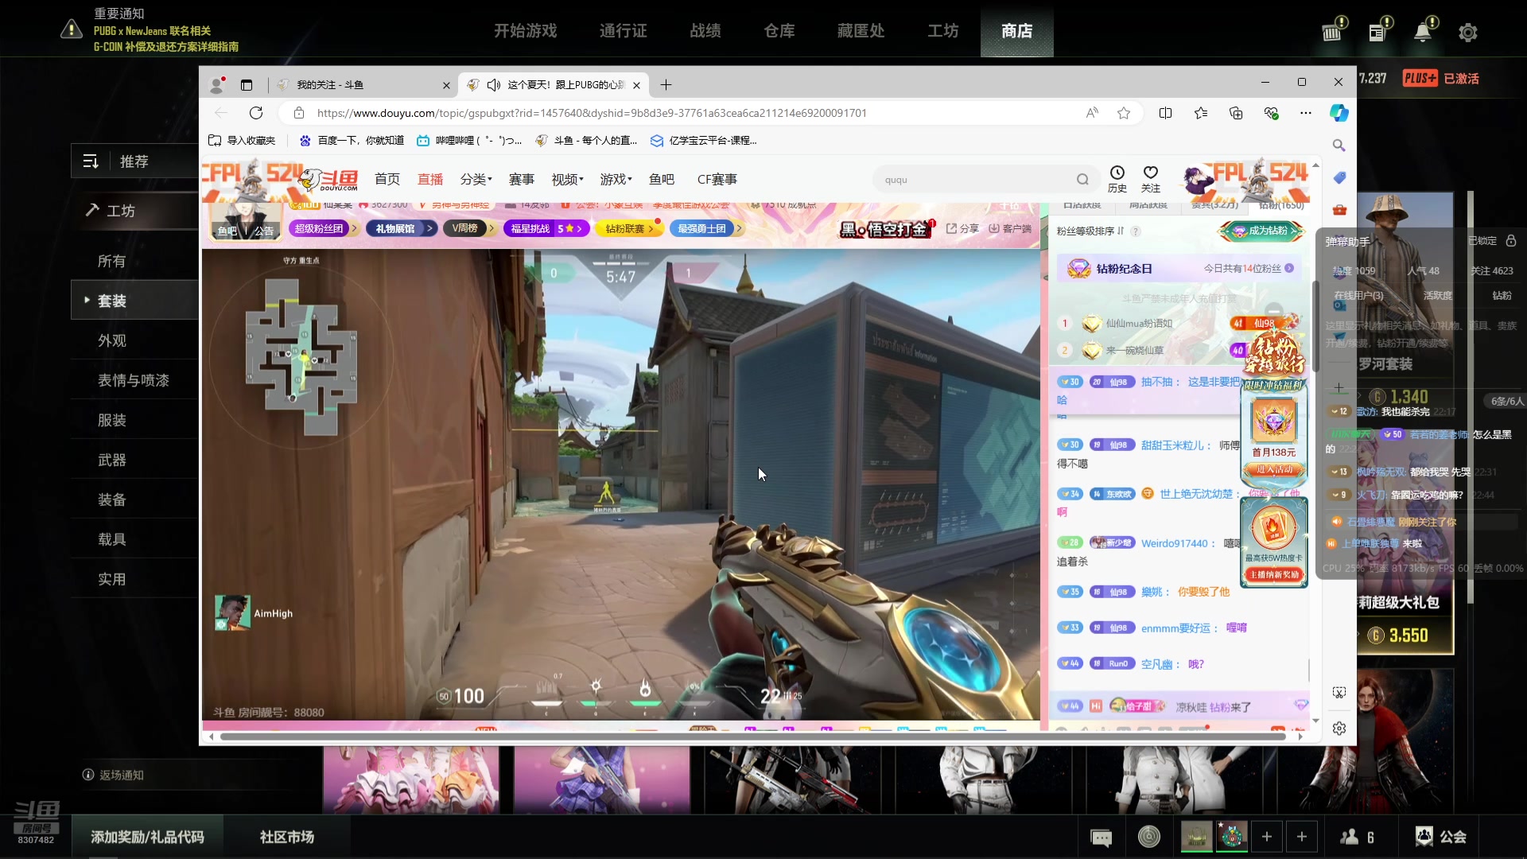This screenshot has height=859, width=1527.
Task: Click the browser address bar URL
Action: pos(592,113)
